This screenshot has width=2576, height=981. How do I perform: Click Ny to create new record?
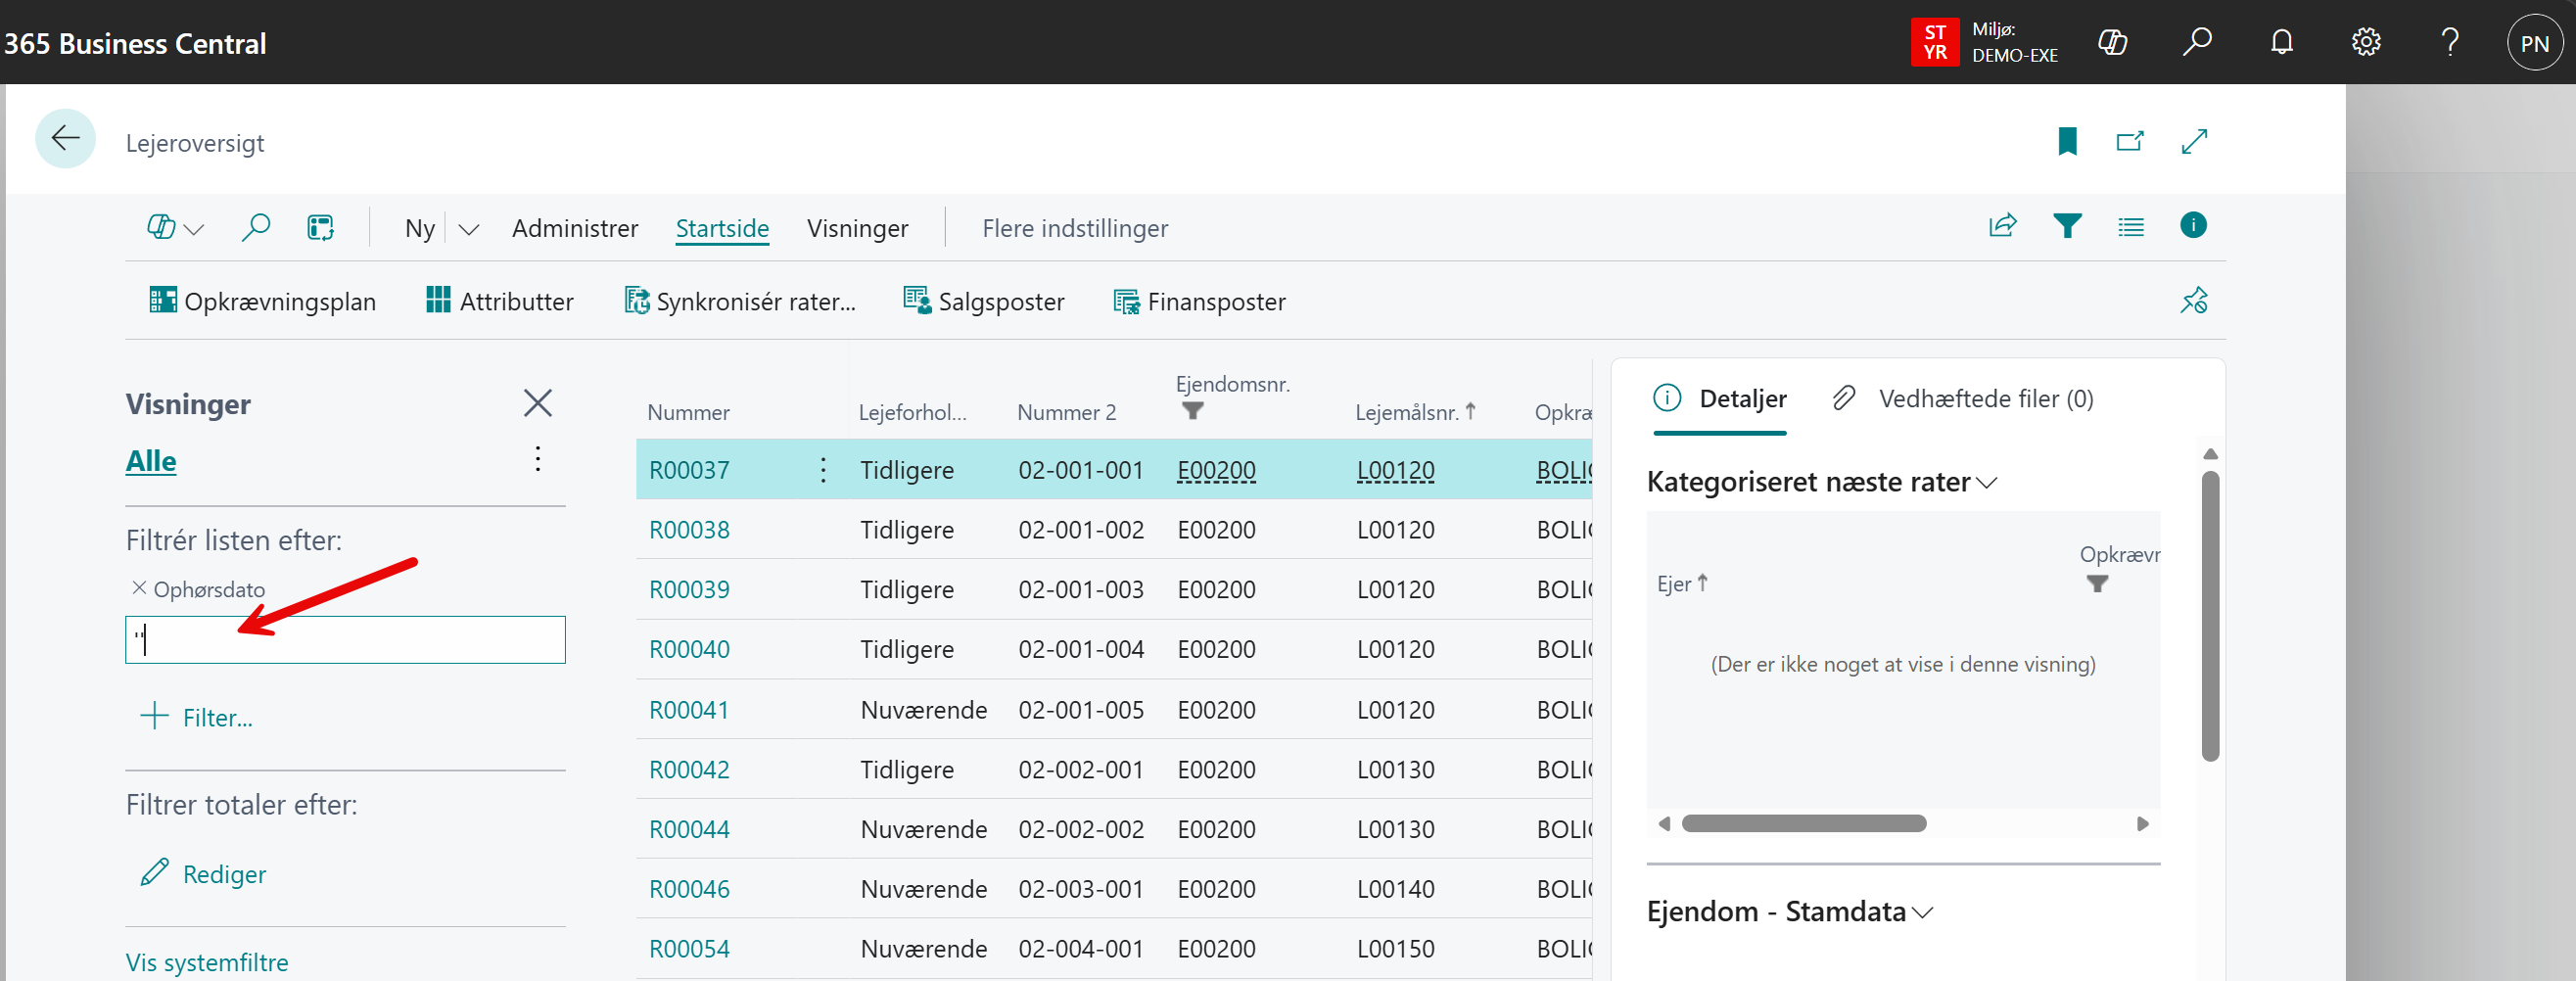(420, 228)
